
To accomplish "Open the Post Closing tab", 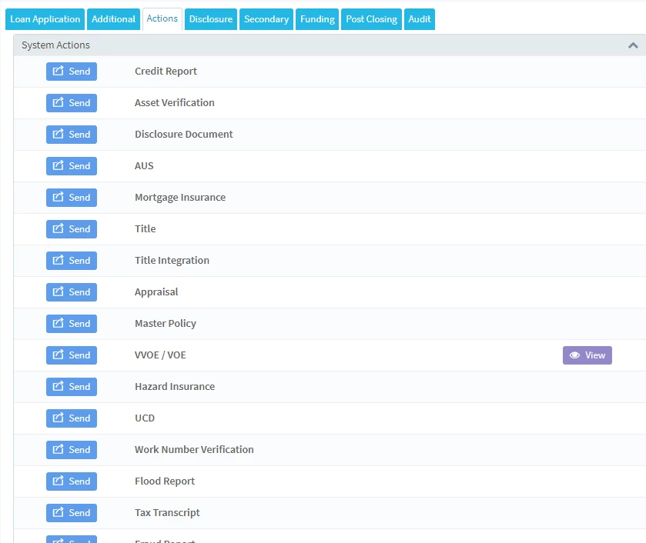I will coord(370,18).
